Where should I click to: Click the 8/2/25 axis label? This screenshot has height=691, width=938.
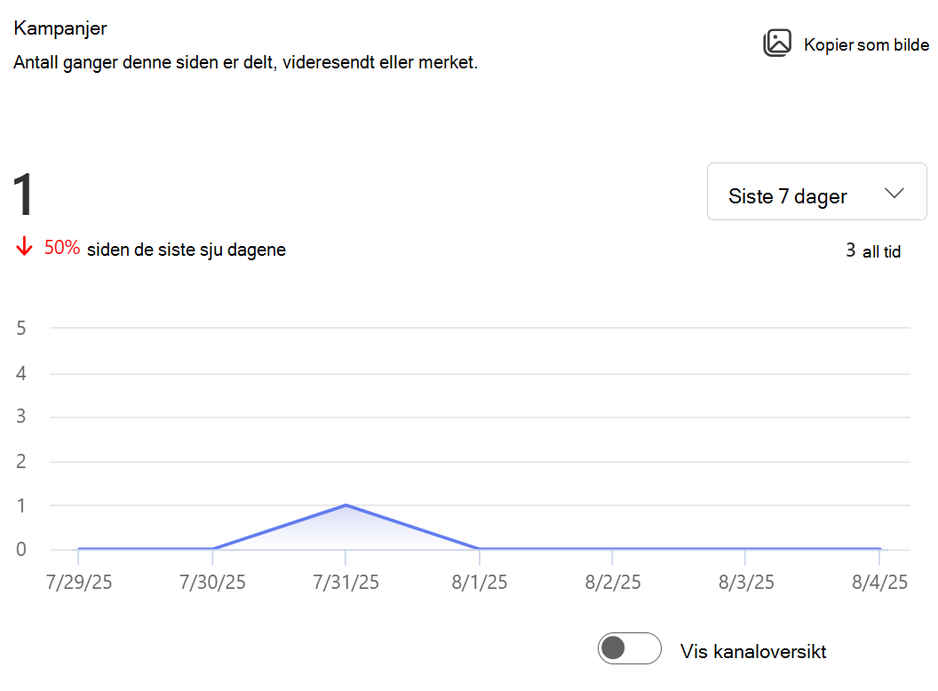613,582
